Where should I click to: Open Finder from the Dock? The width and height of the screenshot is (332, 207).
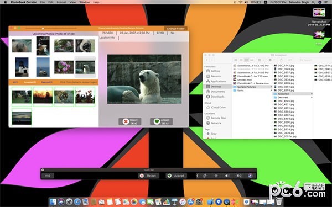pos(53,202)
